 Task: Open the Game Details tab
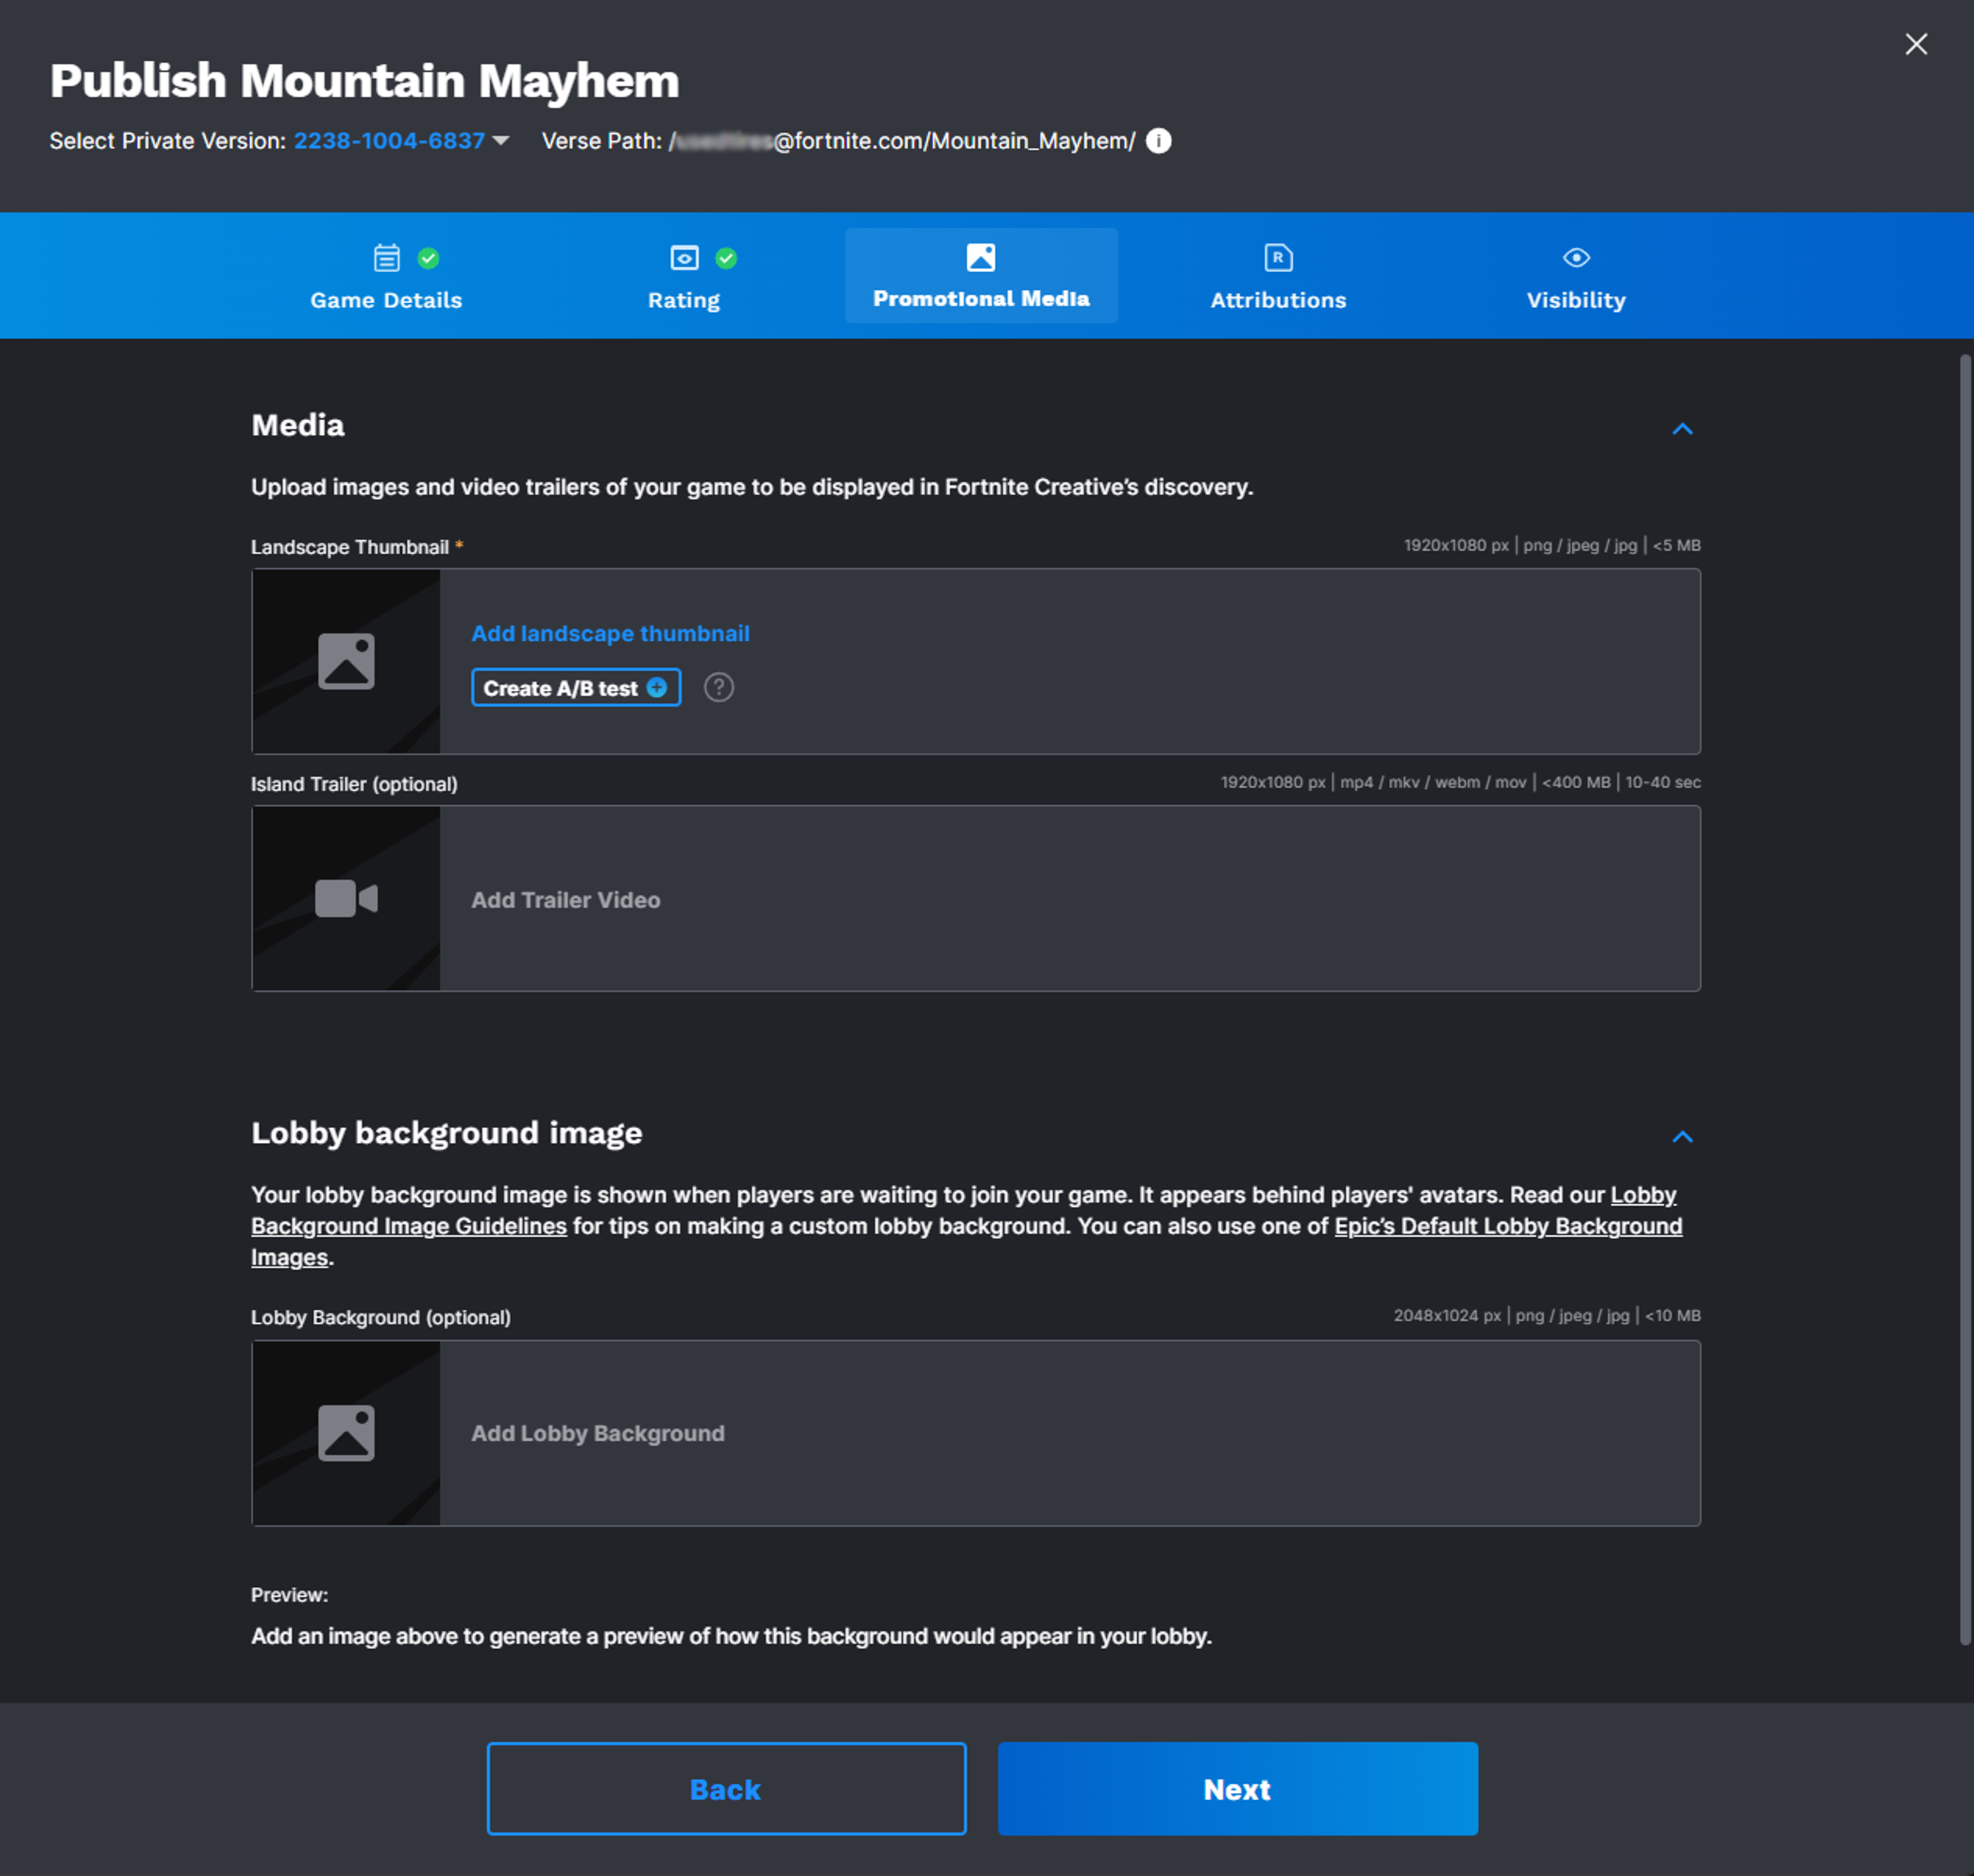click(x=386, y=276)
